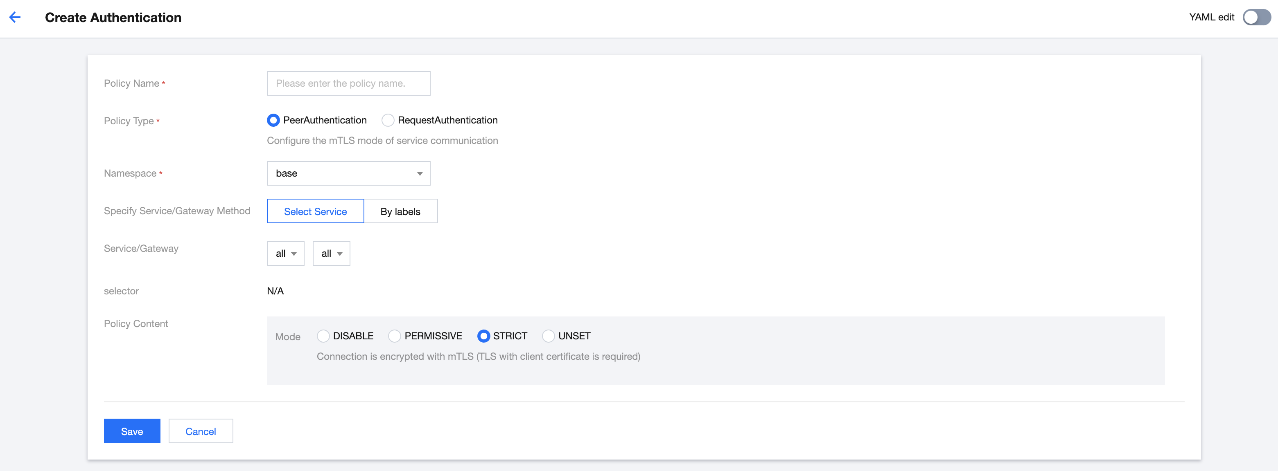Go back using the blue arrow icon
Image resolution: width=1278 pixels, height=471 pixels.
(15, 17)
